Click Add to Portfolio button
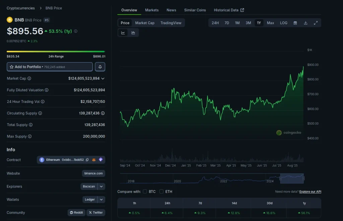343x221 pixels. tap(50, 67)
